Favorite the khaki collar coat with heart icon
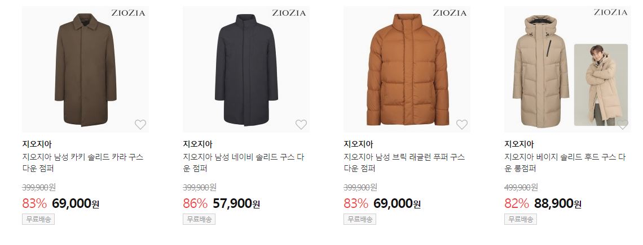643x245 pixels. 140,125
